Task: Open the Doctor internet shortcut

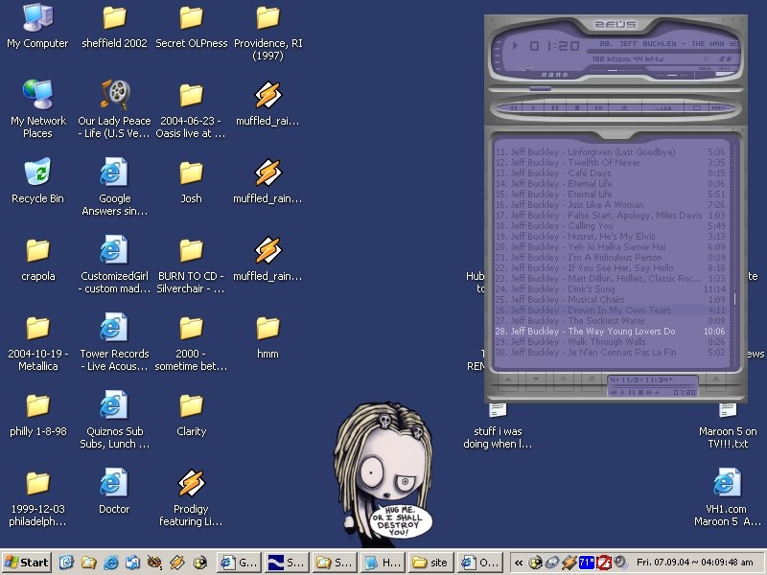Action: click(114, 492)
